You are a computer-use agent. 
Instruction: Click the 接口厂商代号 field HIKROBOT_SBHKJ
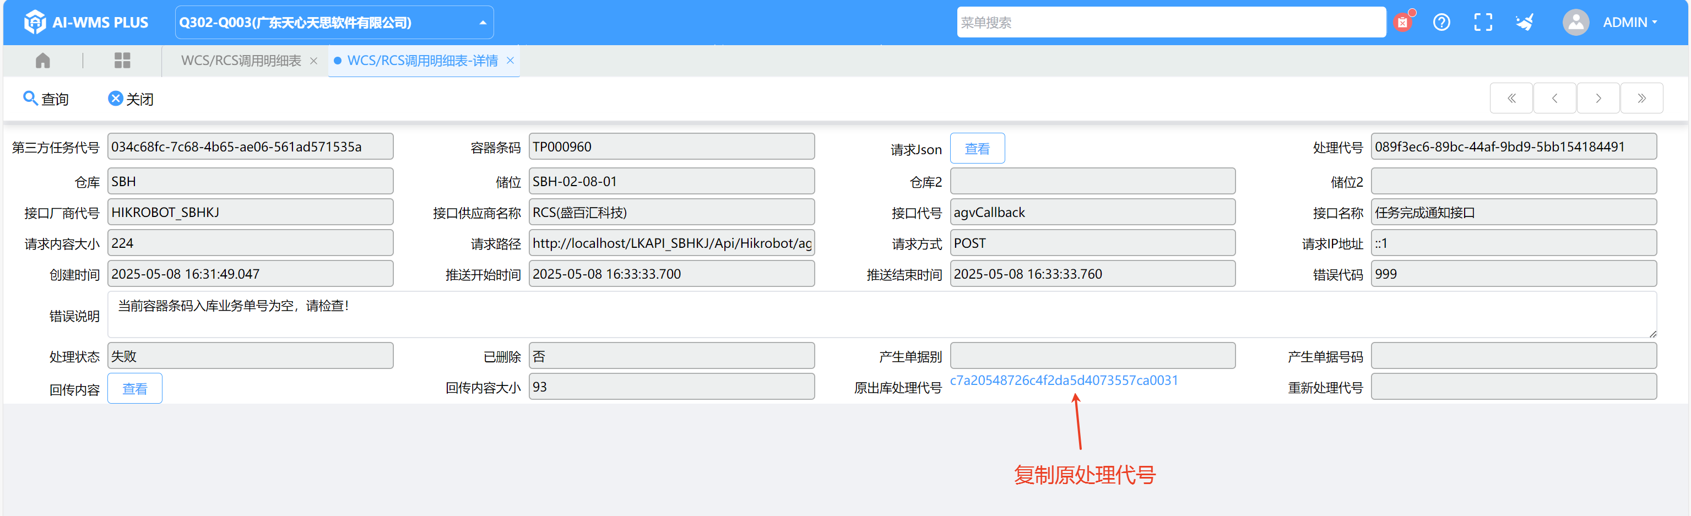pos(251,212)
